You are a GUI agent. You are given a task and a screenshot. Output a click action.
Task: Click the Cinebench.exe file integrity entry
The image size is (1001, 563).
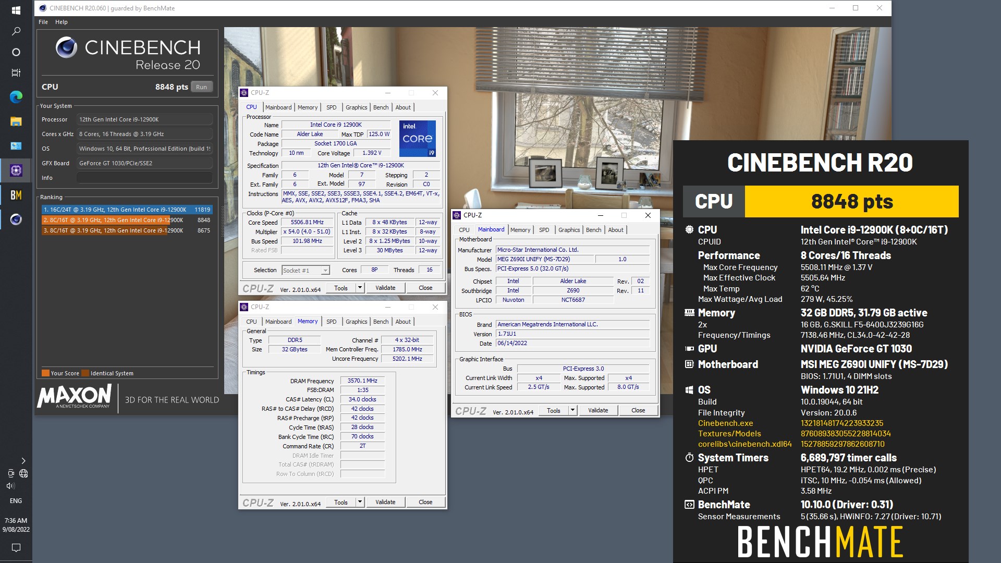coord(725,423)
